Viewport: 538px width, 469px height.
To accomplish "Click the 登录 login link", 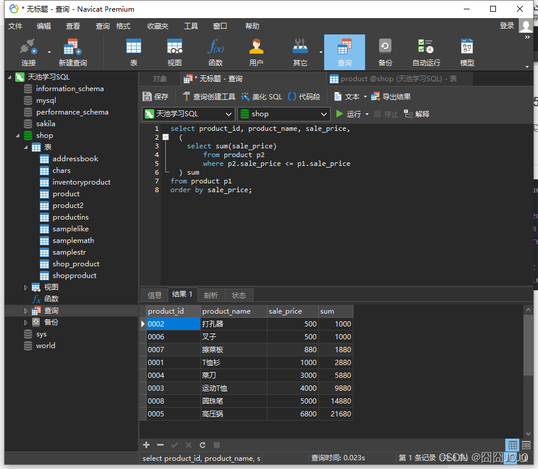I will pyautogui.click(x=507, y=26).
